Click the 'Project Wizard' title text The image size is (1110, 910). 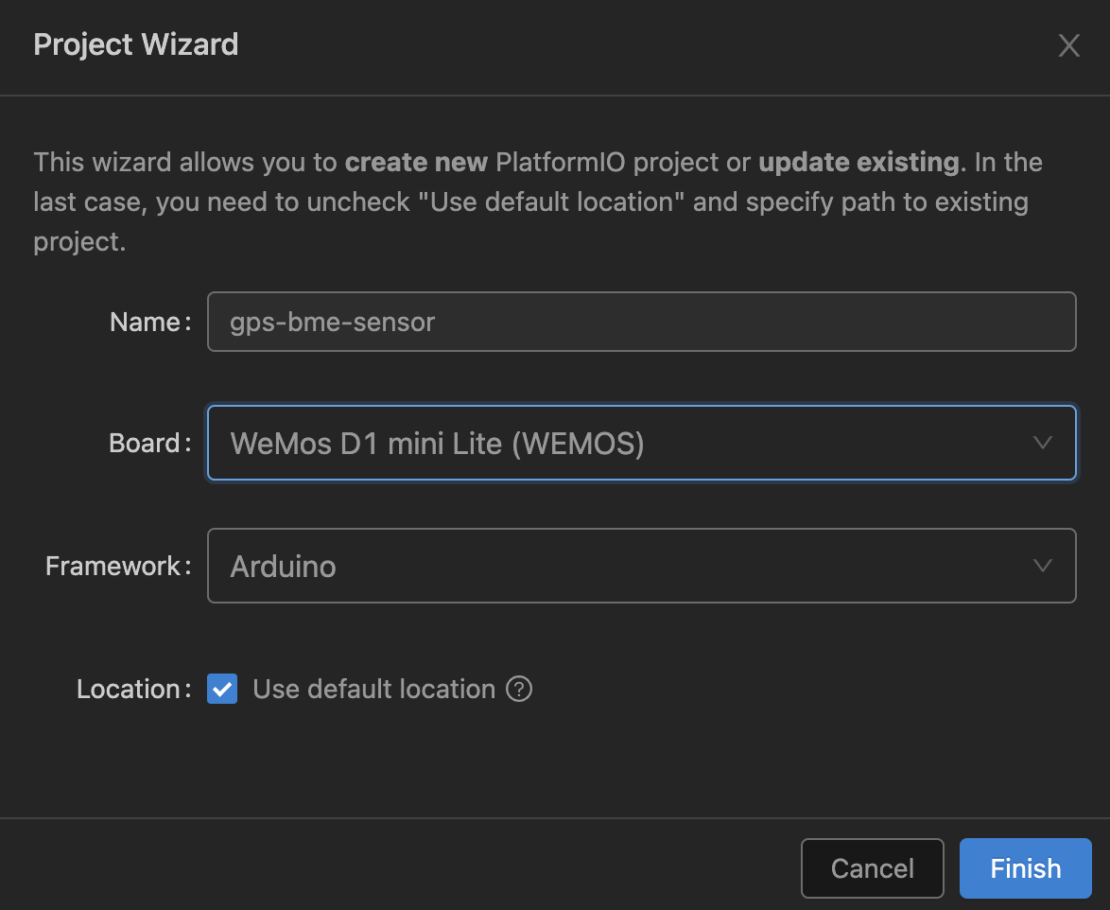(136, 44)
